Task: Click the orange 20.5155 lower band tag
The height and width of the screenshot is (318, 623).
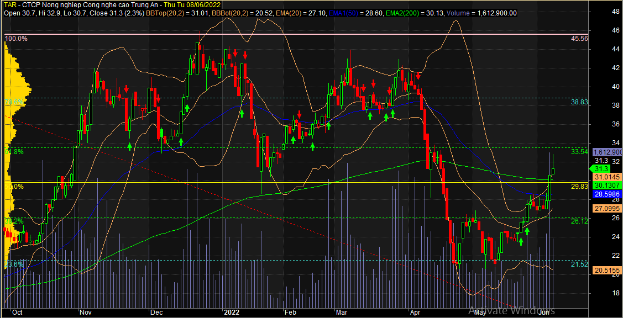Action: click(x=607, y=271)
